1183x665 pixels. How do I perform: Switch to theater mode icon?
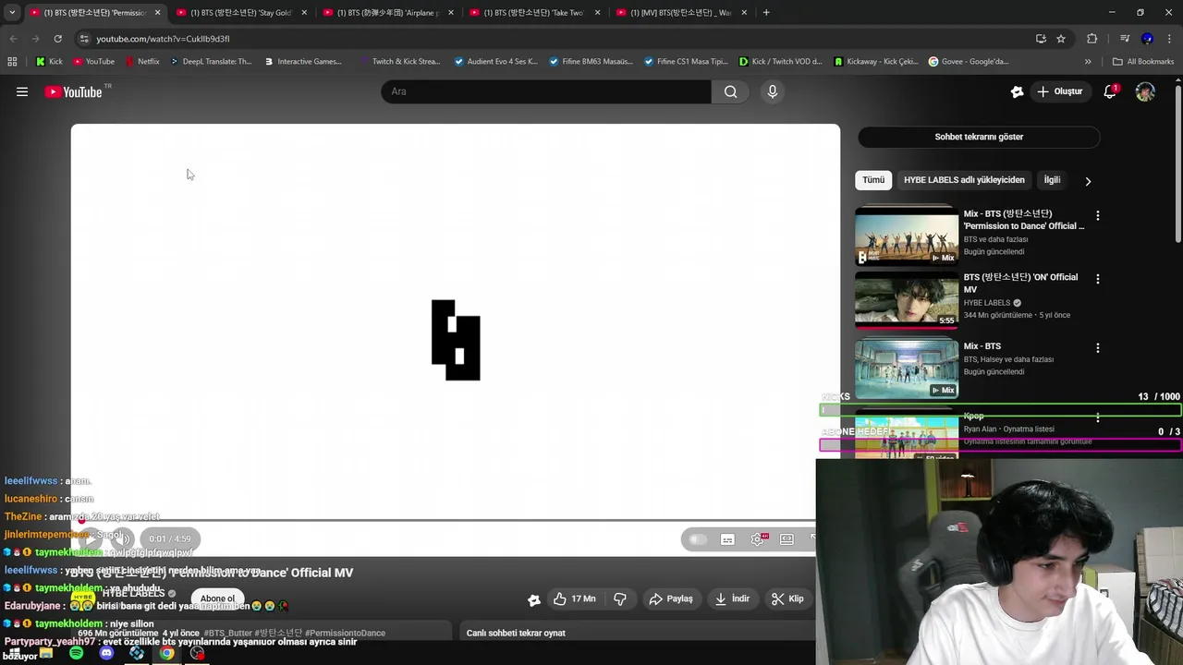coord(787,539)
